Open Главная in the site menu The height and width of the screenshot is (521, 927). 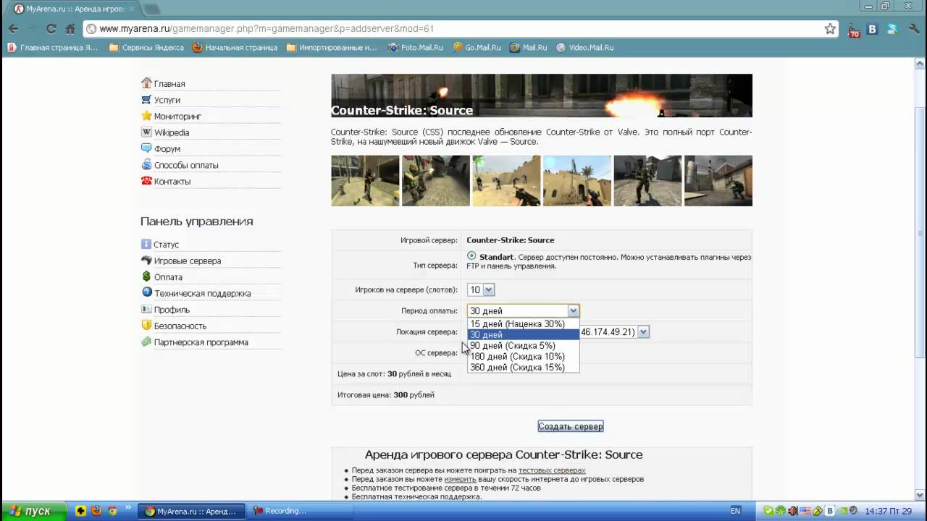tap(163, 84)
